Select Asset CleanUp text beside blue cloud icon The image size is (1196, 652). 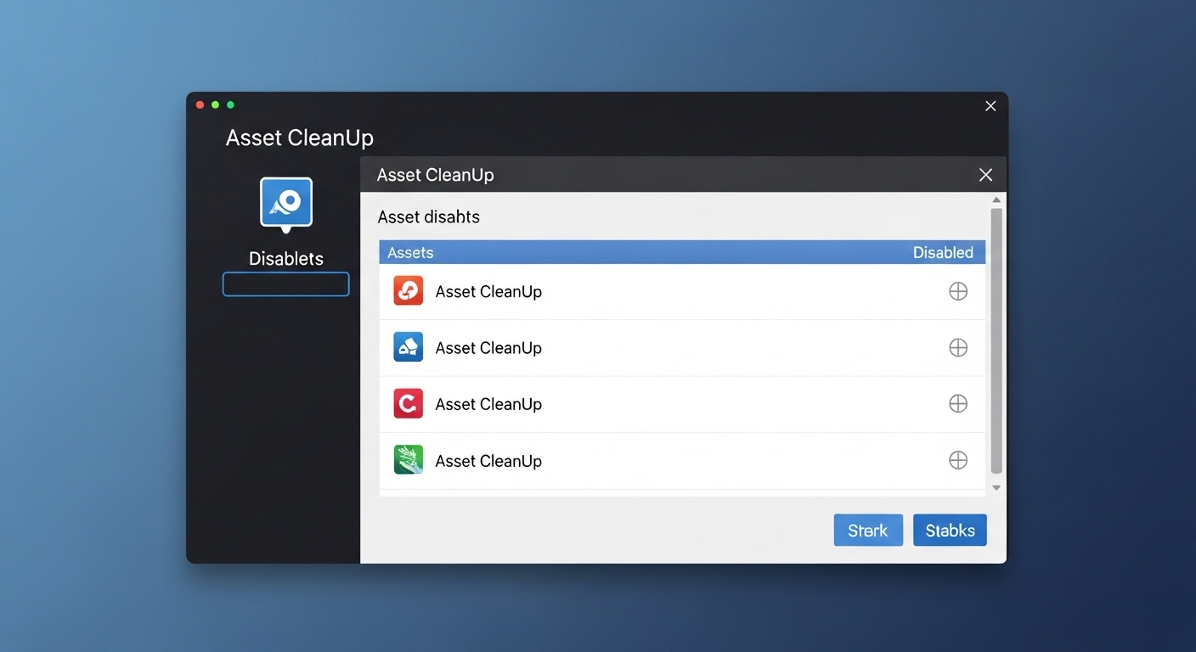click(x=488, y=347)
